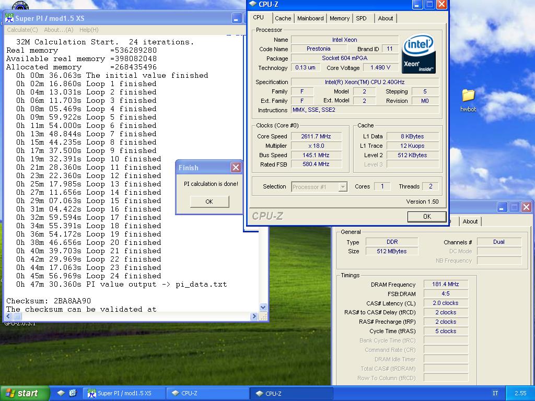Viewport: 535px width, 401px height.
Task: Switch to the Cache tab in CPU-Z
Action: [x=283, y=18]
